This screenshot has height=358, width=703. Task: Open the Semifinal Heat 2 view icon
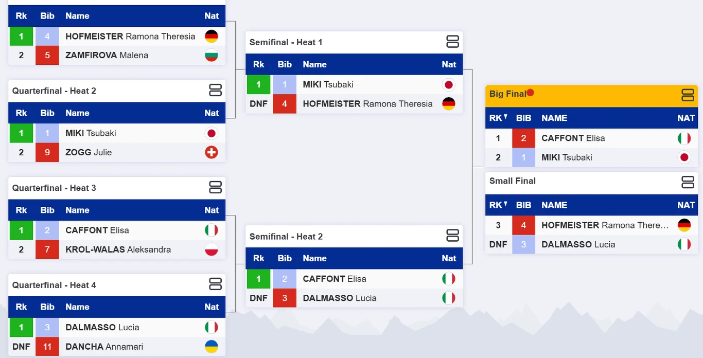(x=452, y=236)
